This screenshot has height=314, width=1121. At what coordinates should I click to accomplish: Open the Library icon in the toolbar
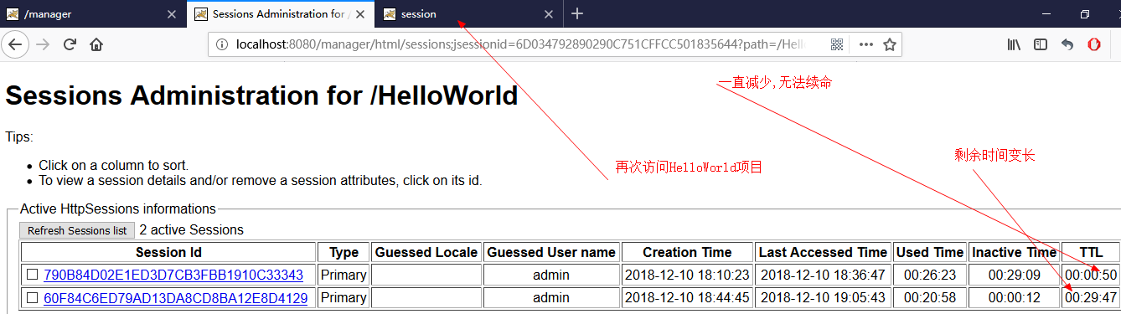(1014, 44)
